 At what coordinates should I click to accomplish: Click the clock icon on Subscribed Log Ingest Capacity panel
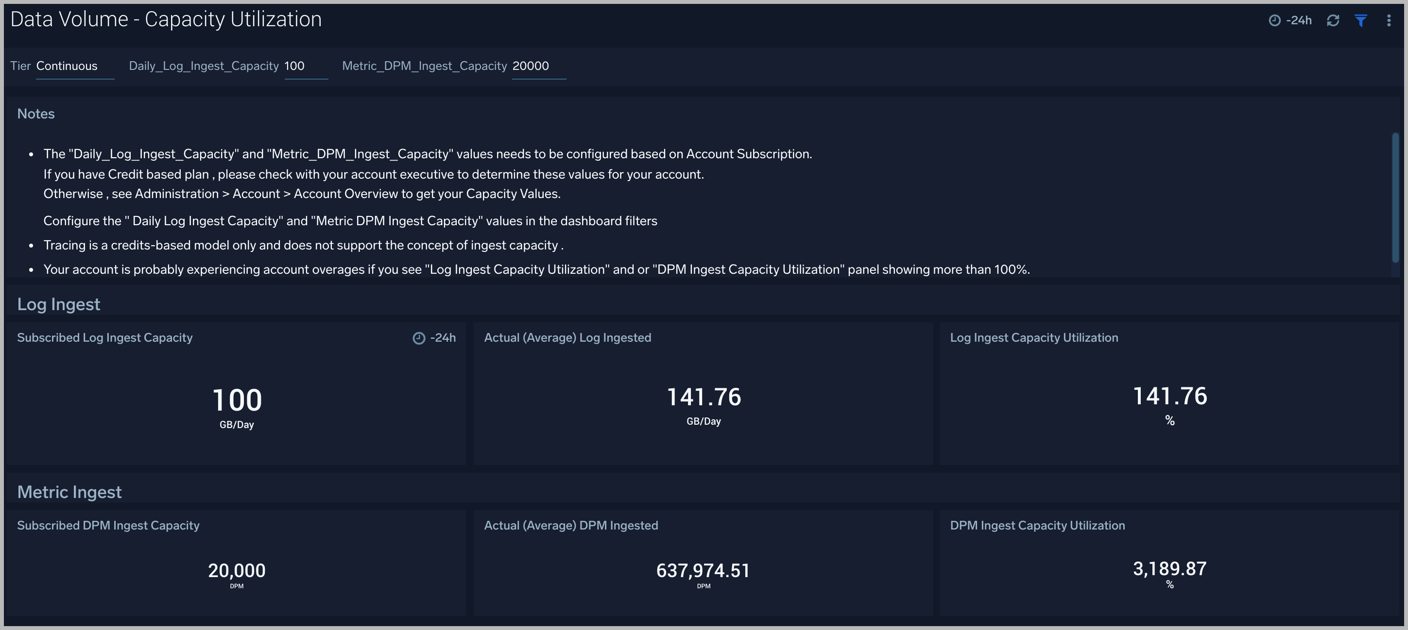[418, 338]
